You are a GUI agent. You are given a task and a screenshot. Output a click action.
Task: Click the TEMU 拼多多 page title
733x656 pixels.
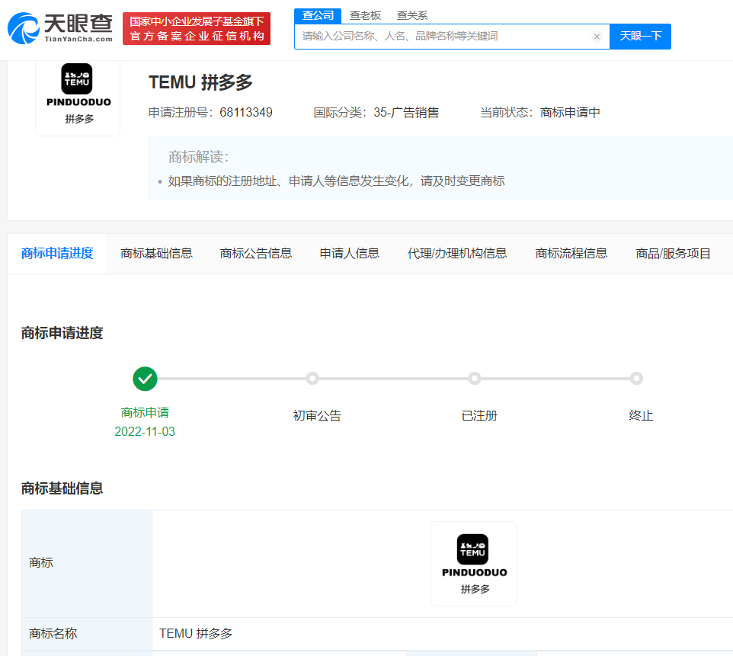tap(200, 82)
